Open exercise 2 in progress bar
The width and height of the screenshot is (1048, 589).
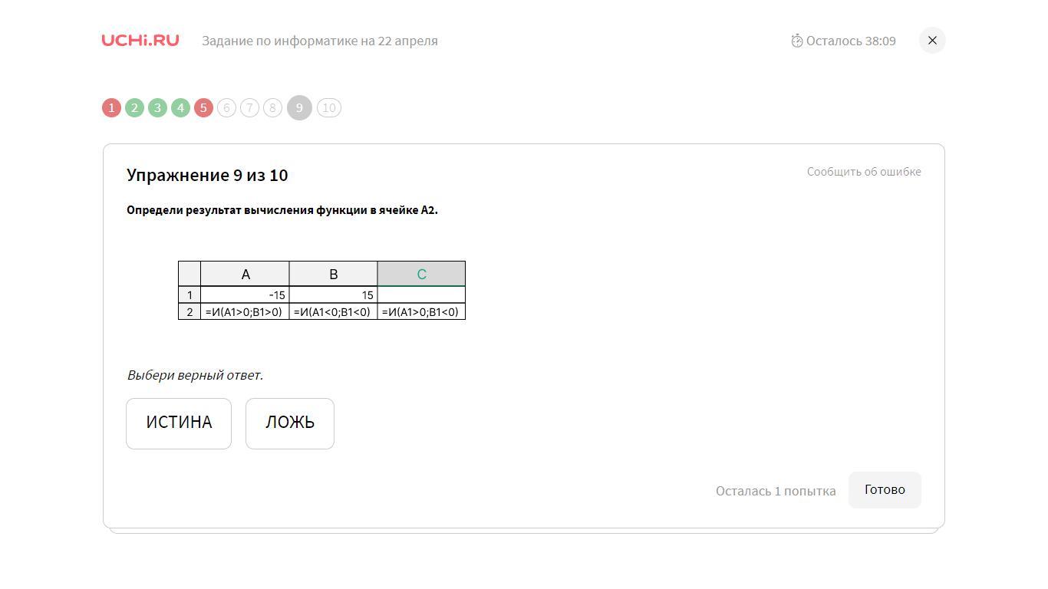click(x=134, y=108)
